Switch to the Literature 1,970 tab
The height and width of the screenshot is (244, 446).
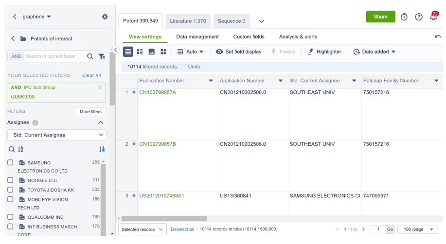click(188, 21)
